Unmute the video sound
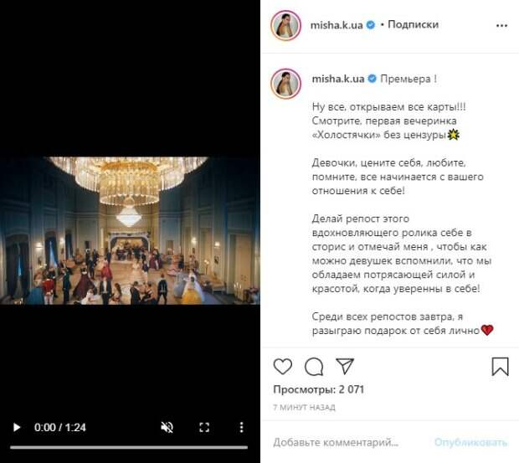519x463 pixels. pyautogui.click(x=167, y=427)
